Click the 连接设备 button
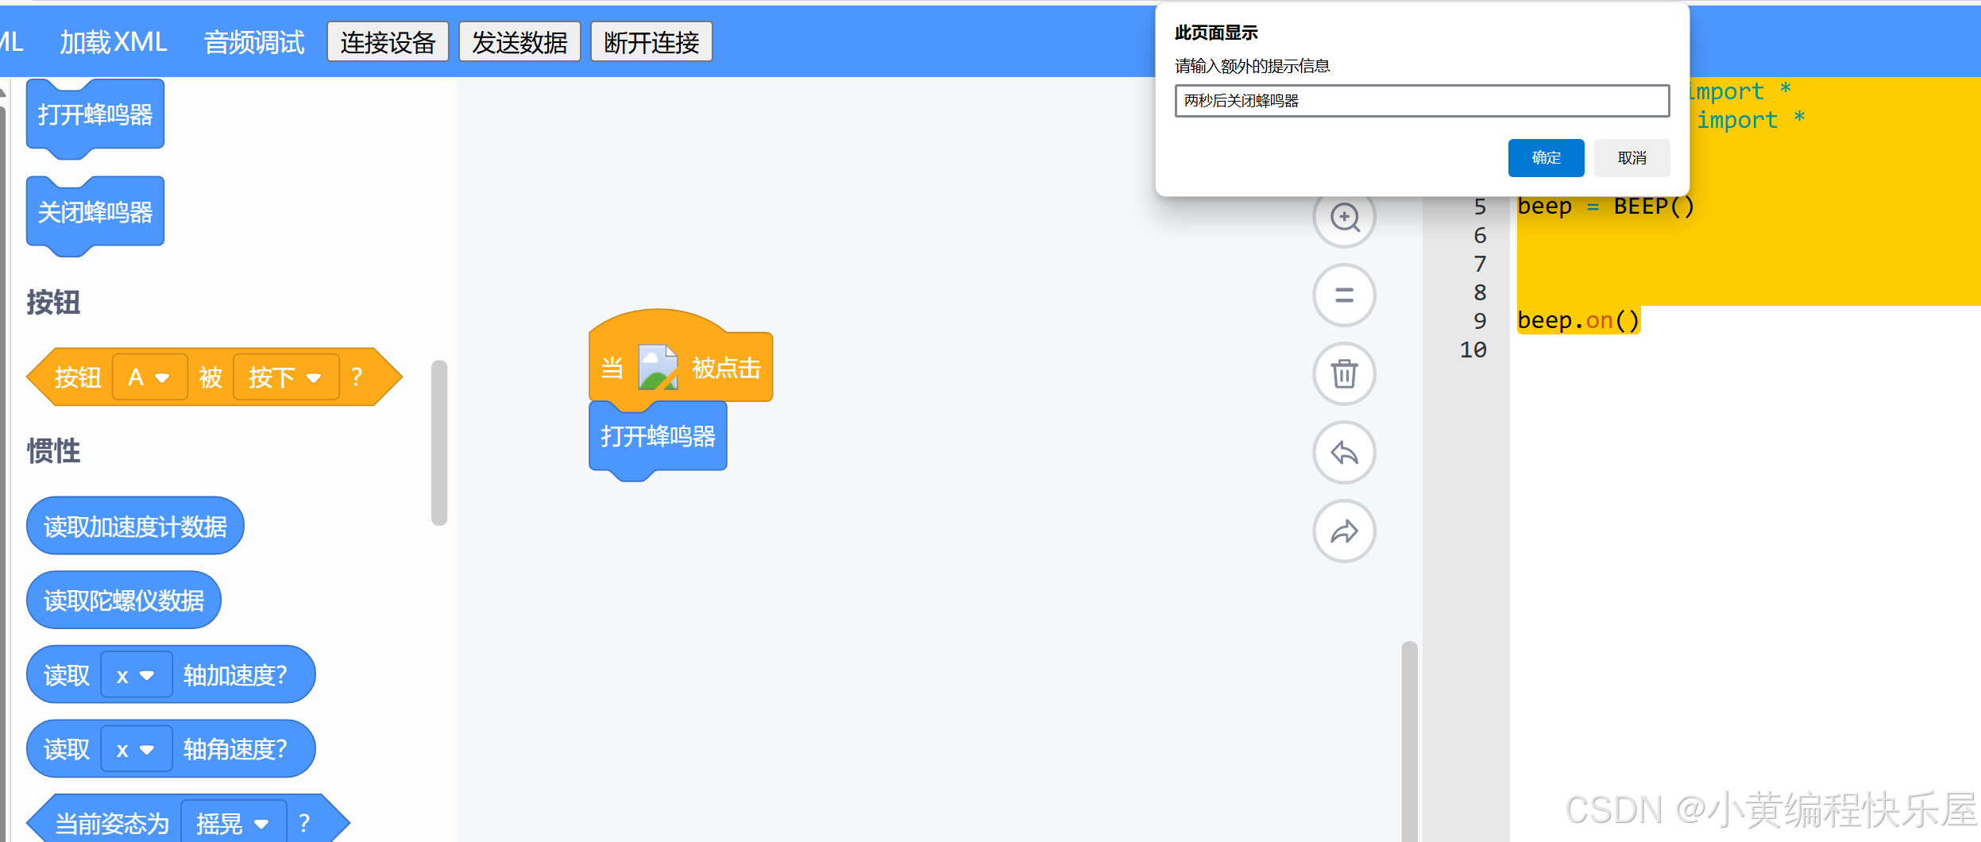Image resolution: width=1981 pixels, height=842 pixels. [x=388, y=41]
